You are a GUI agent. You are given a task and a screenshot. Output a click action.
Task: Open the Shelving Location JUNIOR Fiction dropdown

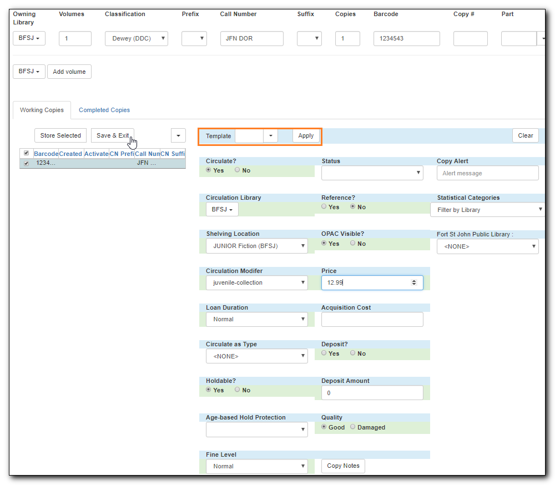pos(257,246)
